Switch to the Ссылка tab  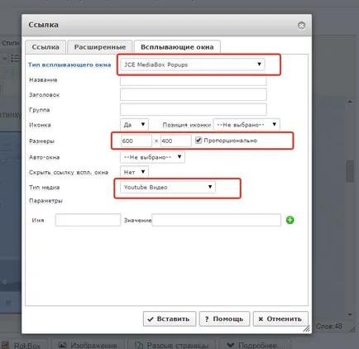tap(45, 47)
